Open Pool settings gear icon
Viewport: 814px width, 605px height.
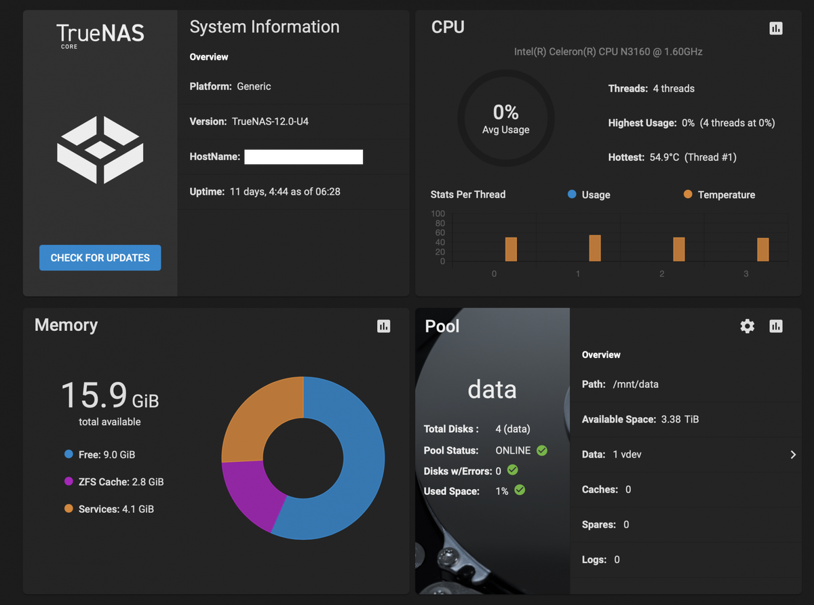(x=748, y=326)
